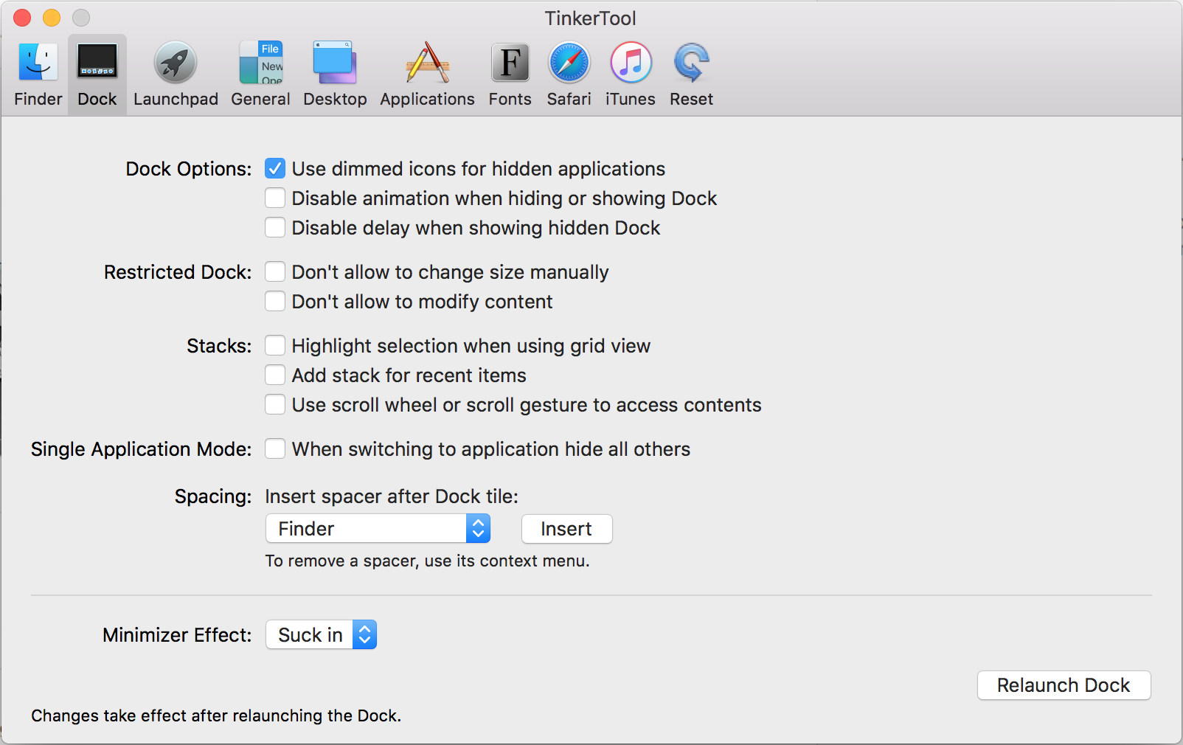1183x745 pixels.
Task: Open the Applications settings pane
Action: pyautogui.click(x=426, y=70)
